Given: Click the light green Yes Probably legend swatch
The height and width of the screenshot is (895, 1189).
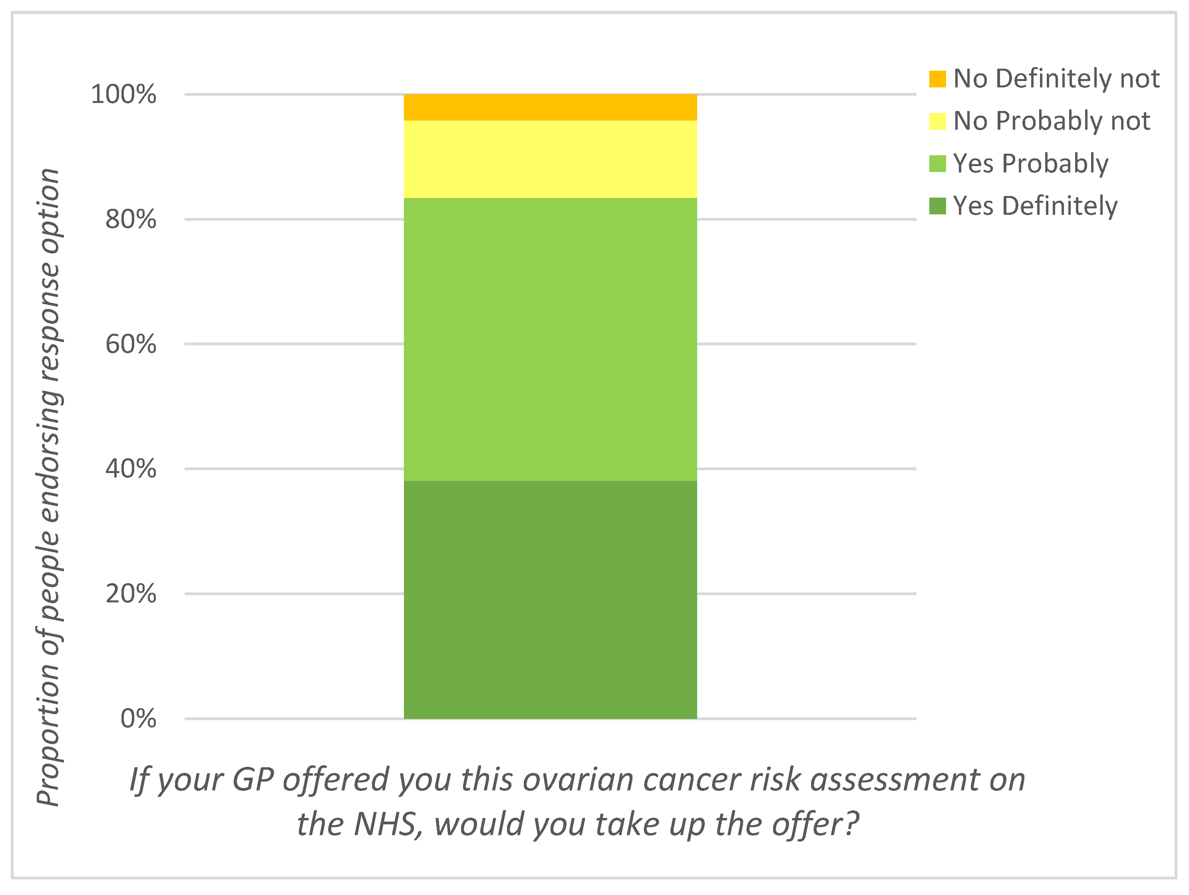Looking at the screenshot, I should coord(937,164).
